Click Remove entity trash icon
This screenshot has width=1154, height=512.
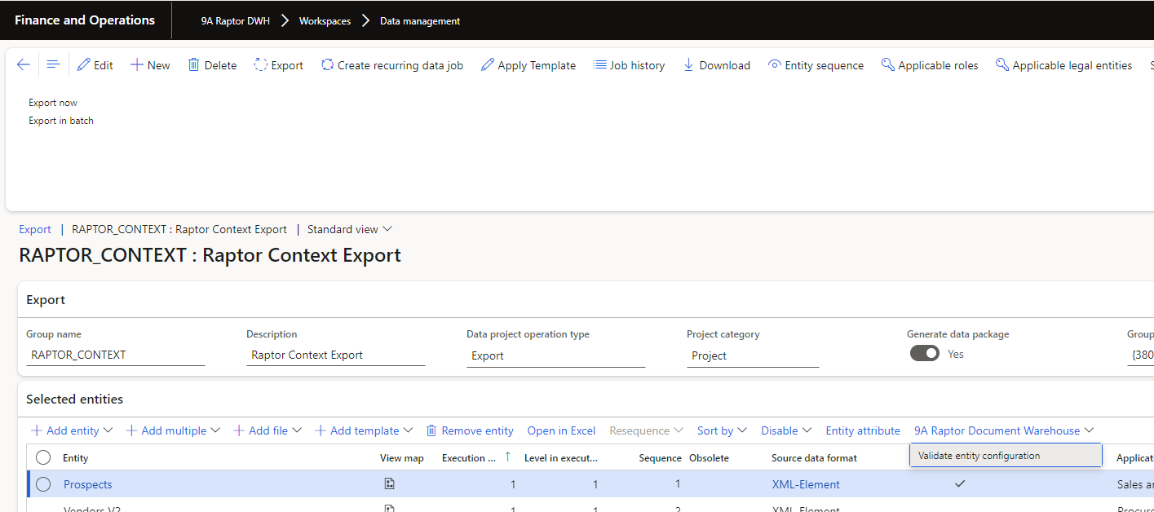[432, 430]
